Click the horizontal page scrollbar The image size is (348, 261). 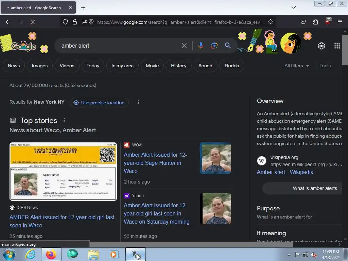[x=191, y=245]
